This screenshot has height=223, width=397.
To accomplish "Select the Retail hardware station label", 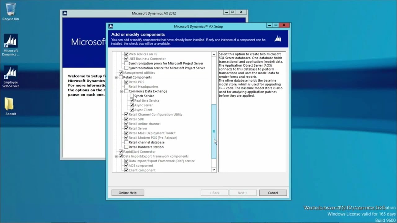I will pos(146,147).
